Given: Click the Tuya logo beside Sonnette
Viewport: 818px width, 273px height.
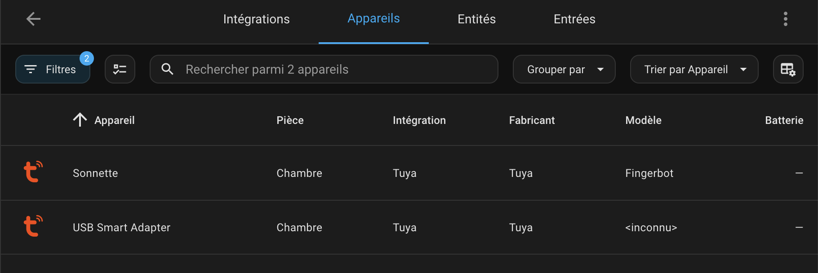Looking at the screenshot, I should 33,172.
